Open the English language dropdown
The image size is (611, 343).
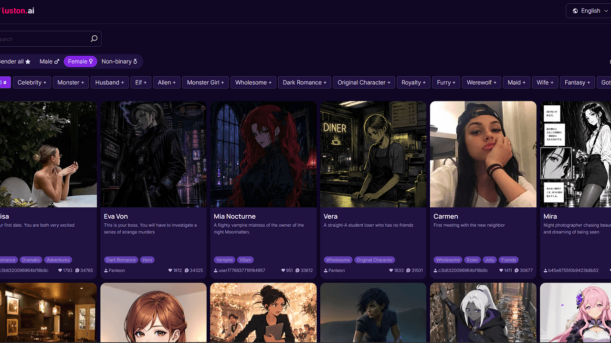(x=590, y=11)
